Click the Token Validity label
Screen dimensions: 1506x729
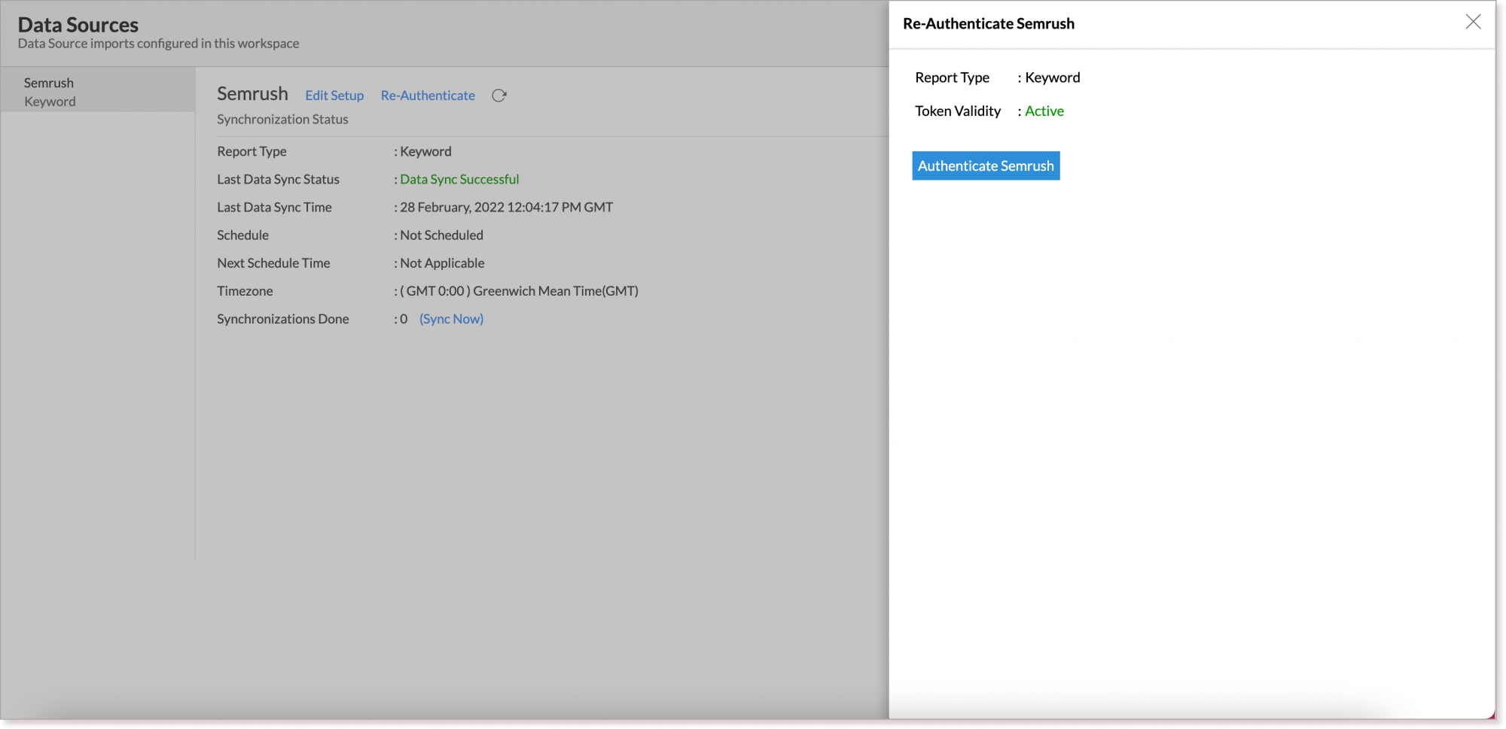(958, 111)
